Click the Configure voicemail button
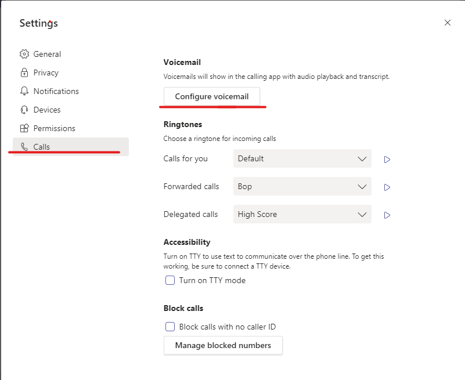 point(212,97)
